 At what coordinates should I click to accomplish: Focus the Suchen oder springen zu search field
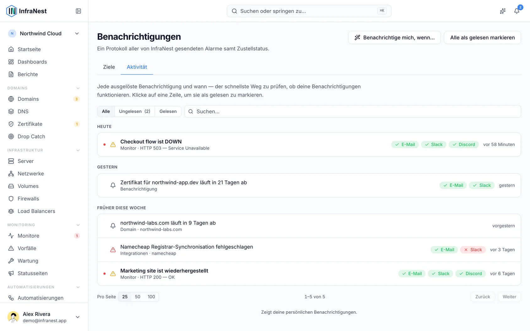coord(309,11)
